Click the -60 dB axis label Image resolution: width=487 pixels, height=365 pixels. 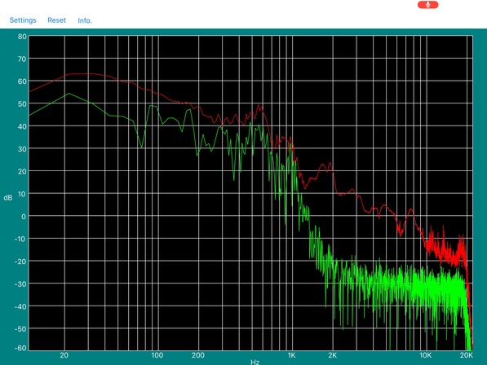click(x=20, y=348)
